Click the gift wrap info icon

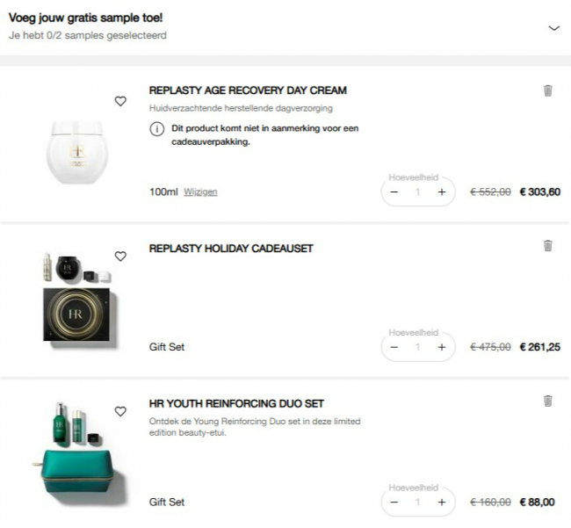click(x=157, y=129)
